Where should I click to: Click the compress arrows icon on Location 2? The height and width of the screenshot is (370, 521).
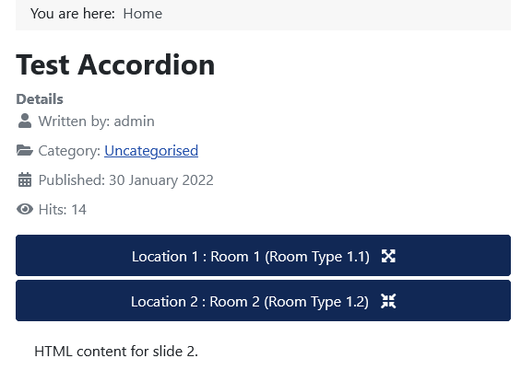click(388, 301)
